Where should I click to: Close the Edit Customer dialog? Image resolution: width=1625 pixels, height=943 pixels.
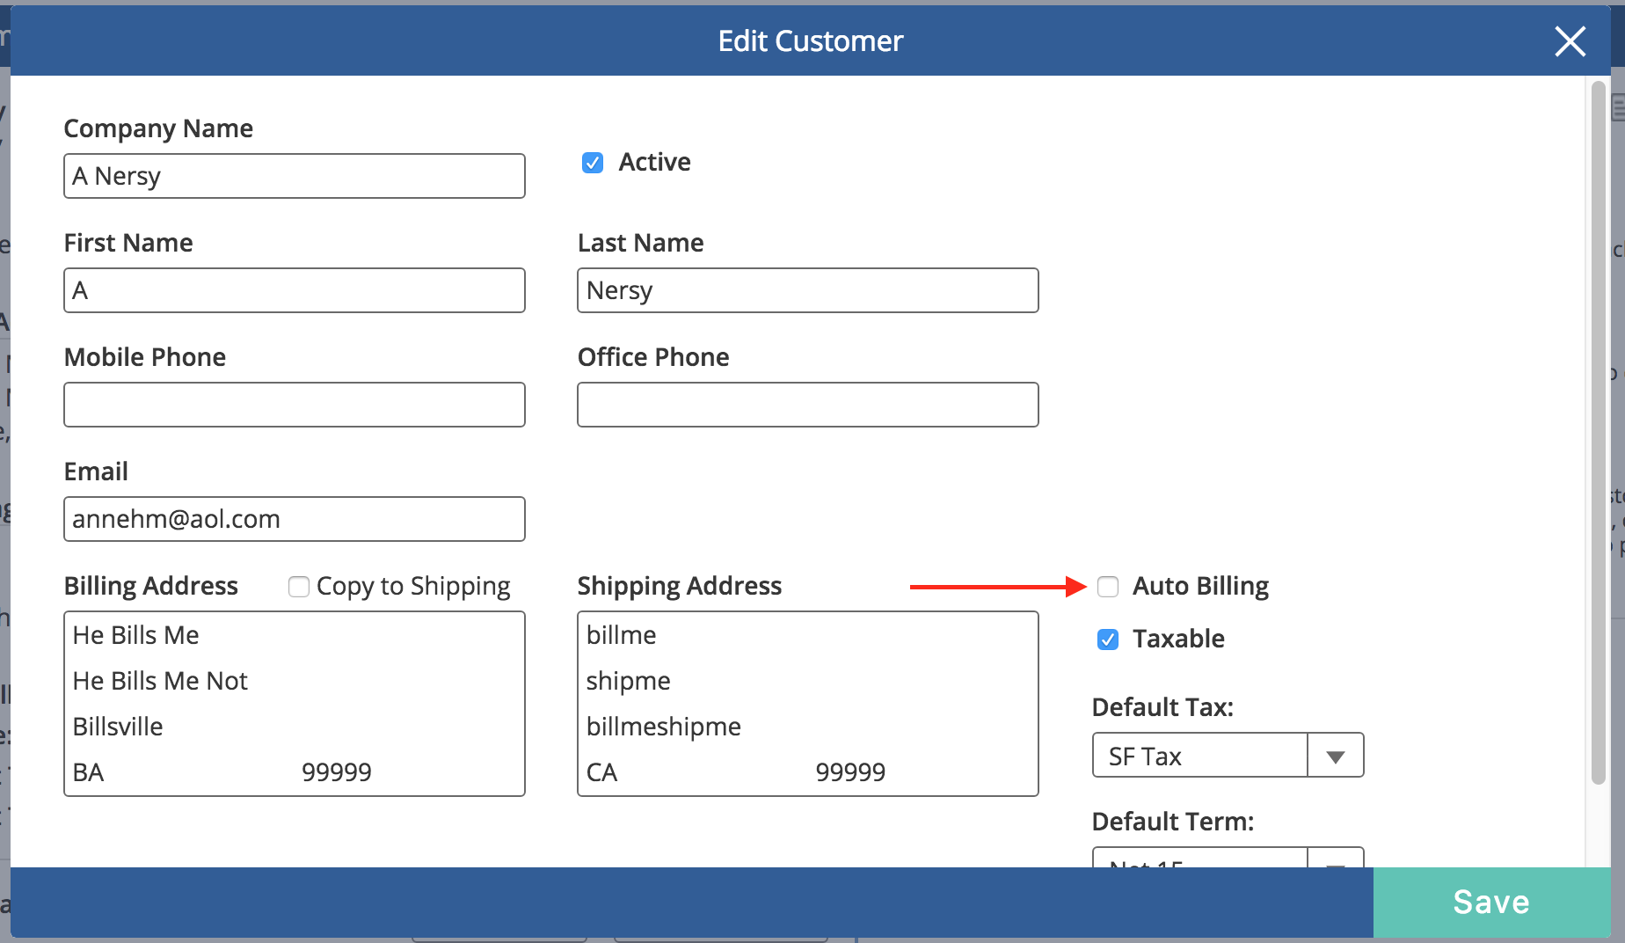[x=1570, y=41]
